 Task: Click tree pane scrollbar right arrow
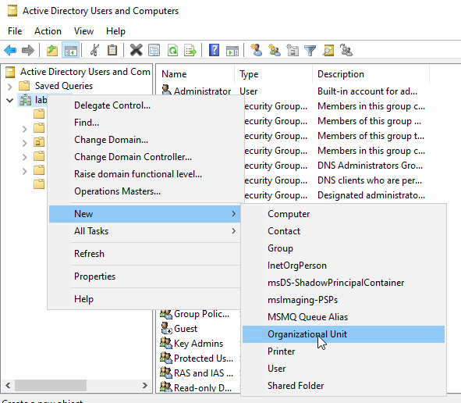(x=144, y=385)
